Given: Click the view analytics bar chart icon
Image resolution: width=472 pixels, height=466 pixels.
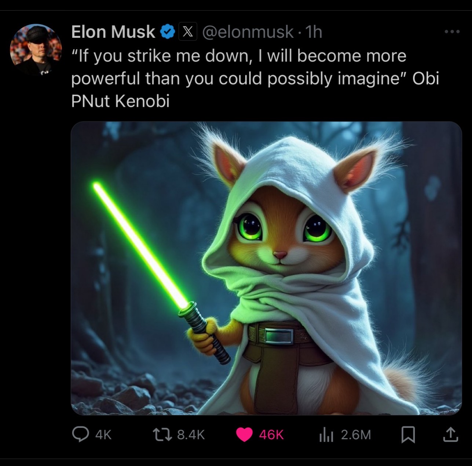Looking at the screenshot, I should (x=326, y=435).
